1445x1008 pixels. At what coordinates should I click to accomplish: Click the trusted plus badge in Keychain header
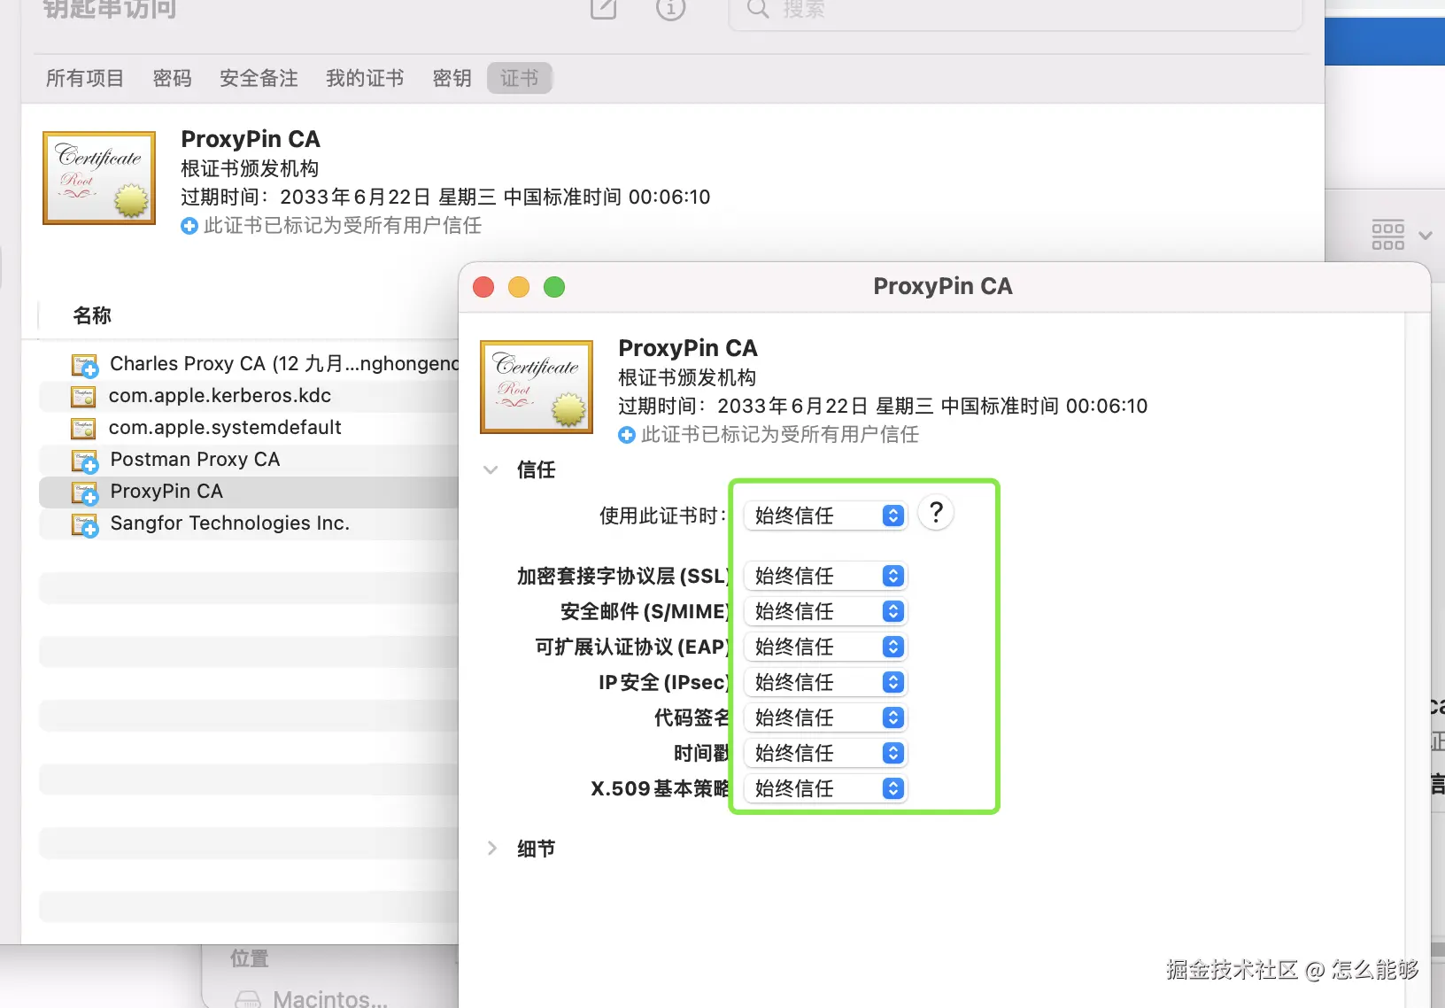(x=189, y=226)
